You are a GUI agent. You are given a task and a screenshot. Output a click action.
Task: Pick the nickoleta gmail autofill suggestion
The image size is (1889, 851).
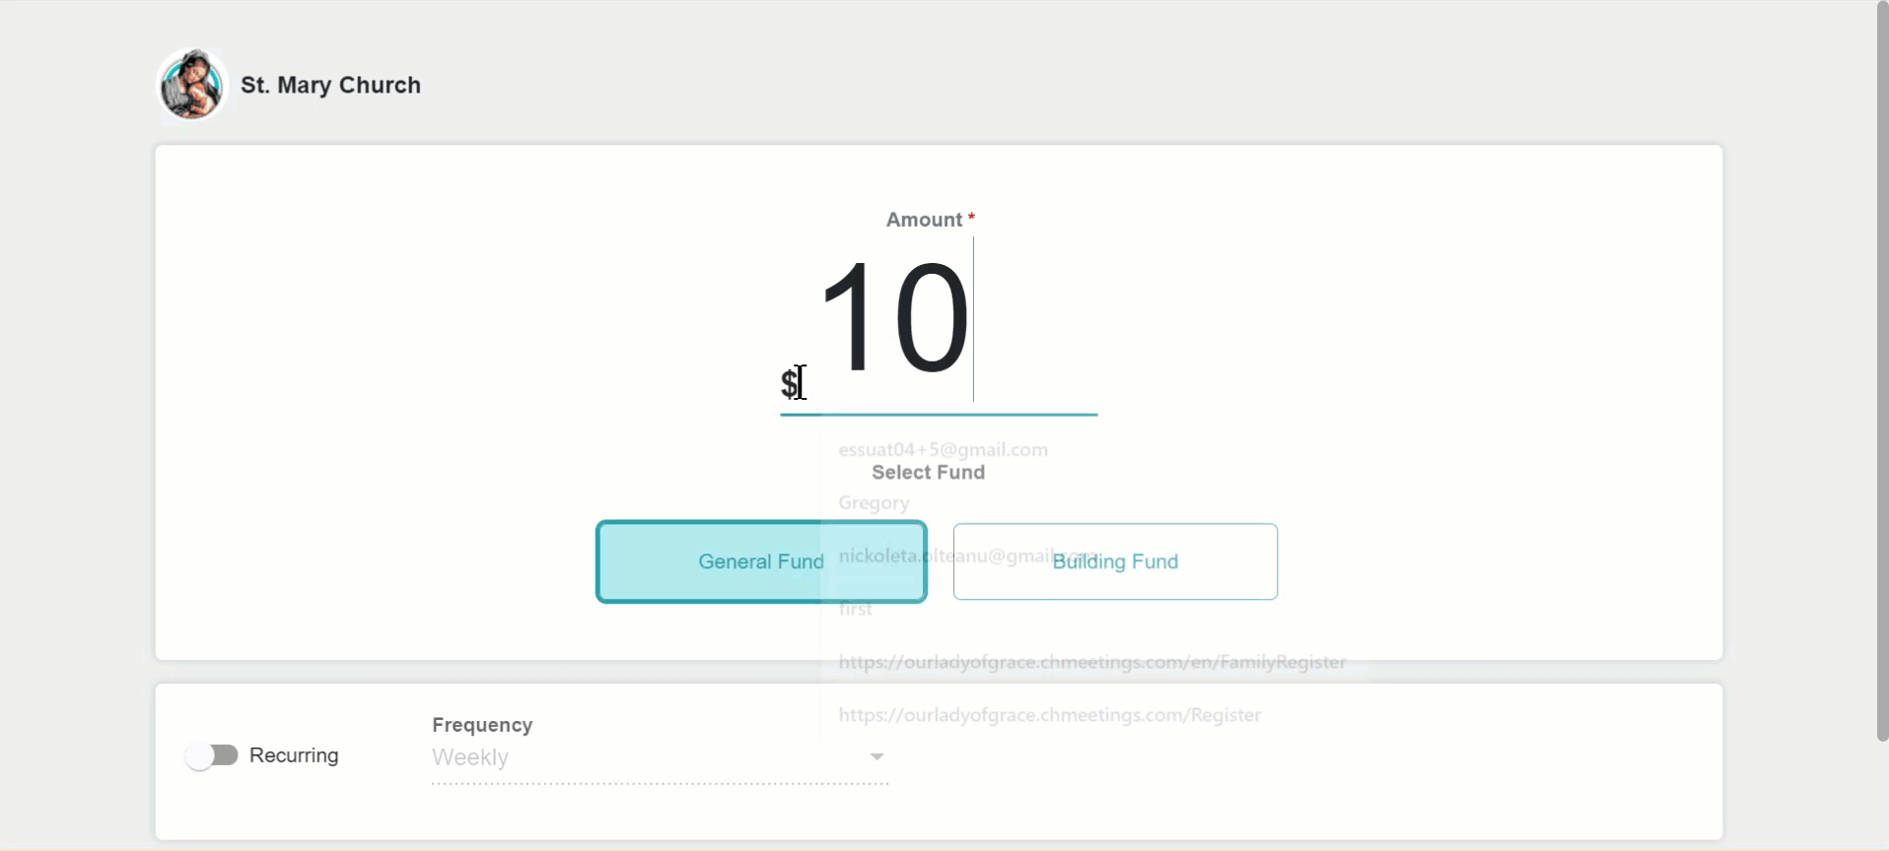click(966, 556)
